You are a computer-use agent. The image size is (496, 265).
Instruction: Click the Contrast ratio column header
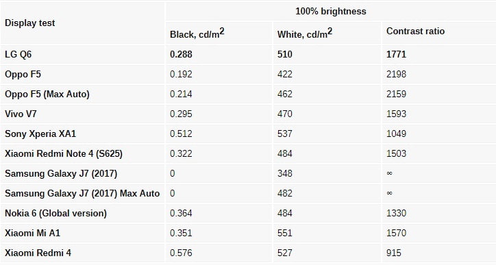click(415, 31)
